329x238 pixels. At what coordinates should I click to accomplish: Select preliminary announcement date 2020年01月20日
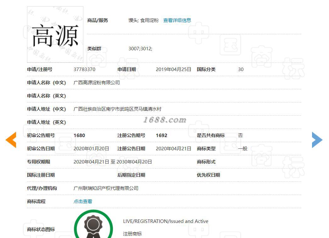point(91,149)
